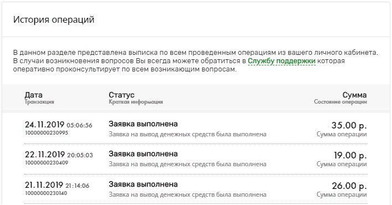Image resolution: width=392 pixels, height=205 pixels.
Task: Select the amount 19.00 р.
Action: coord(350,155)
